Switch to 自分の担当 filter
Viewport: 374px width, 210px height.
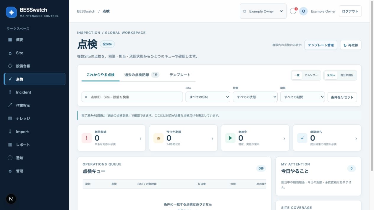click(347, 75)
